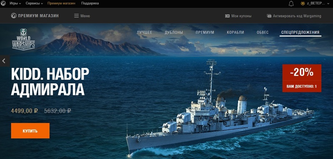Expand the Сервисы dropdown
Image resolution: width=333 pixels, height=159 pixels.
[34, 3]
